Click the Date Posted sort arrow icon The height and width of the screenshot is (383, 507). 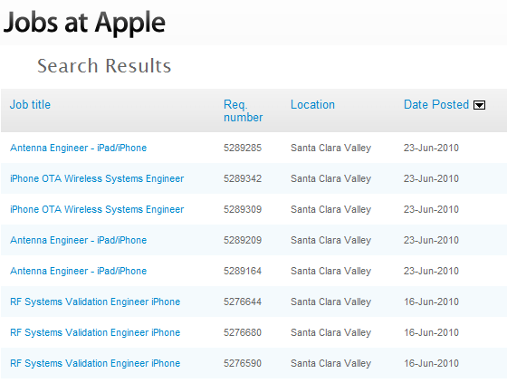click(479, 105)
